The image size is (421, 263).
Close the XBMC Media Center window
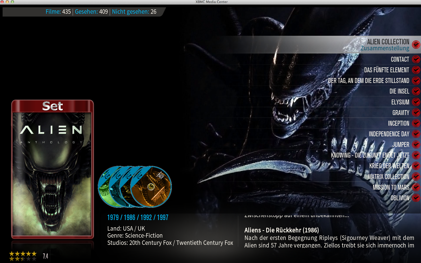[x=2, y=2]
